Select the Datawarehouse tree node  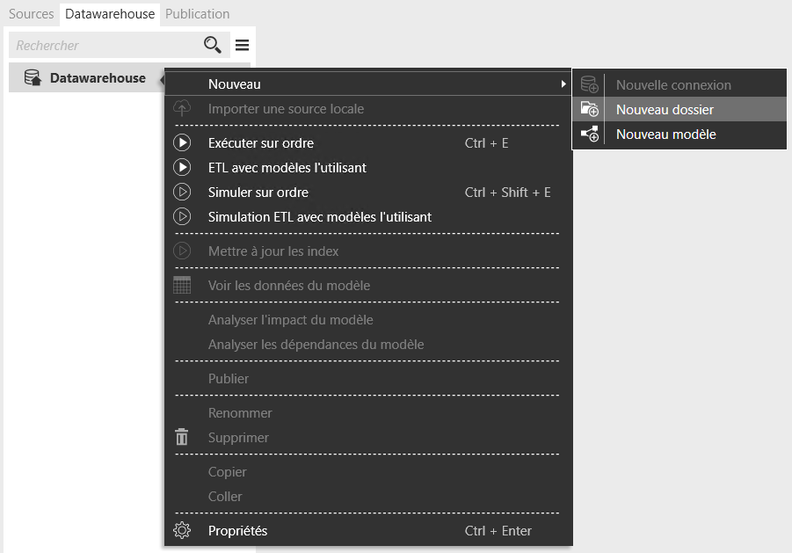[98, 78]
